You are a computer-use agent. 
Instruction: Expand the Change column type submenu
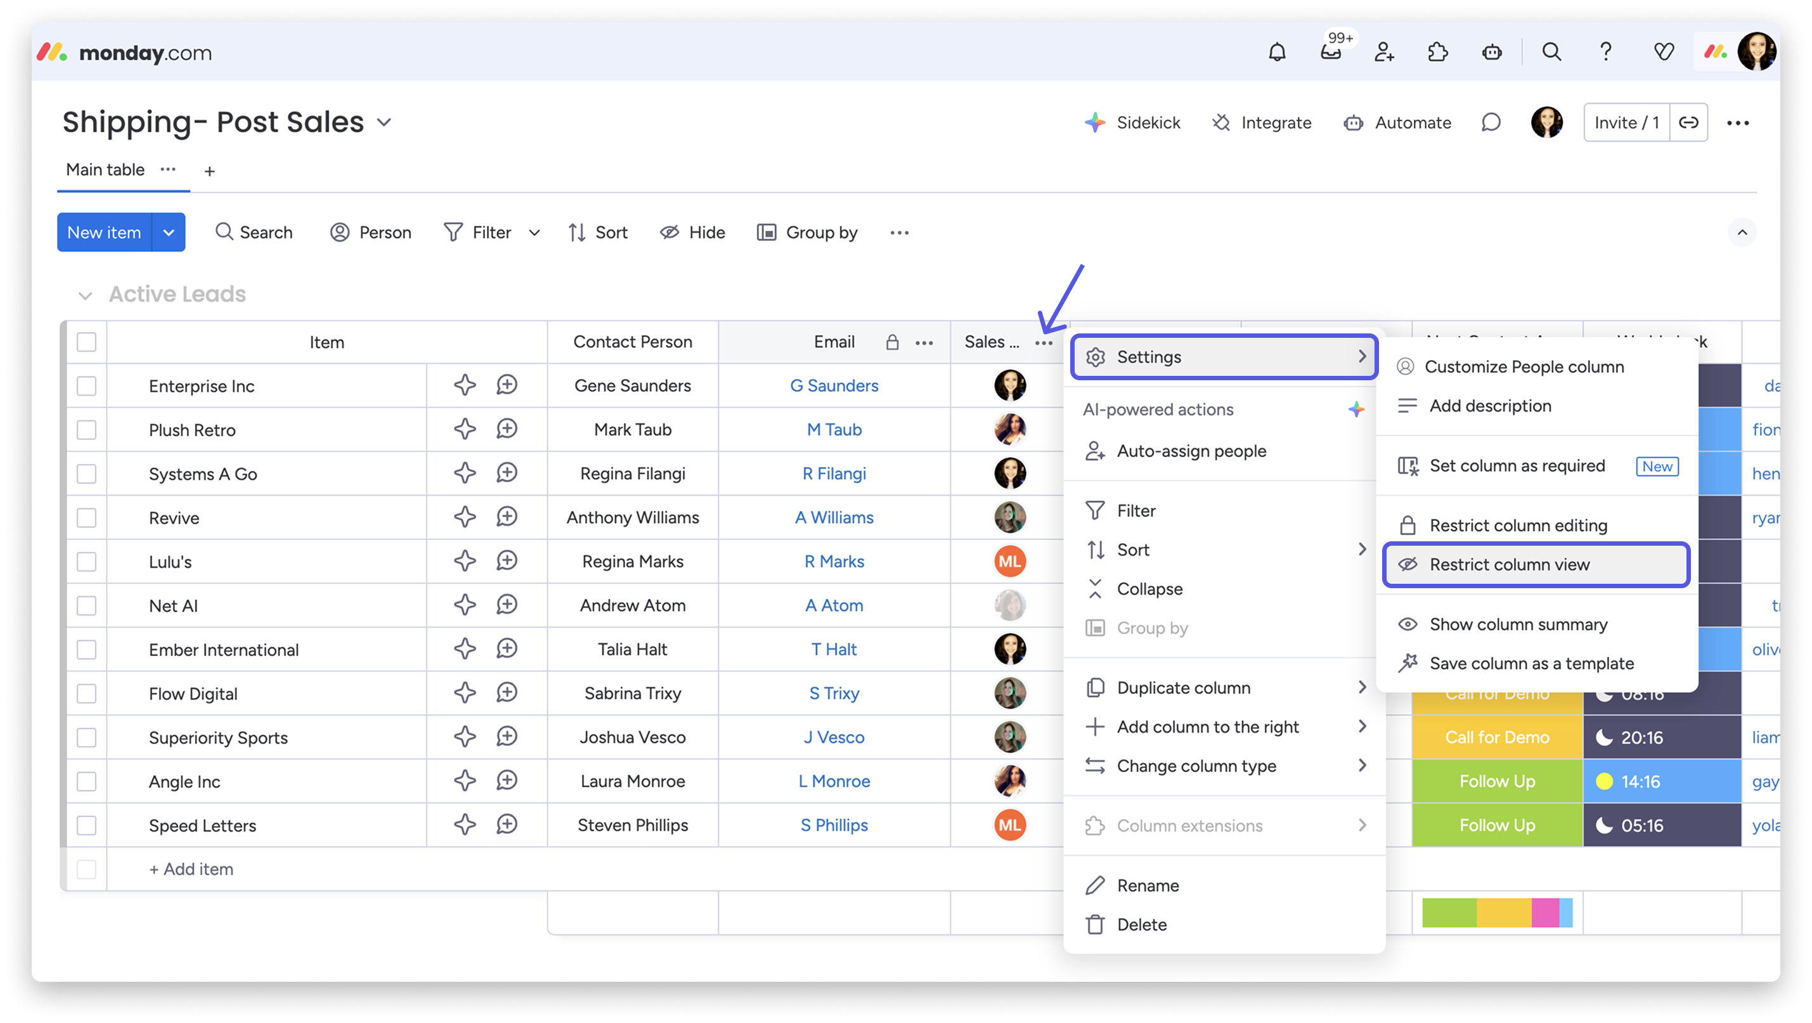pyautogui.click(x=1362, y=765)
